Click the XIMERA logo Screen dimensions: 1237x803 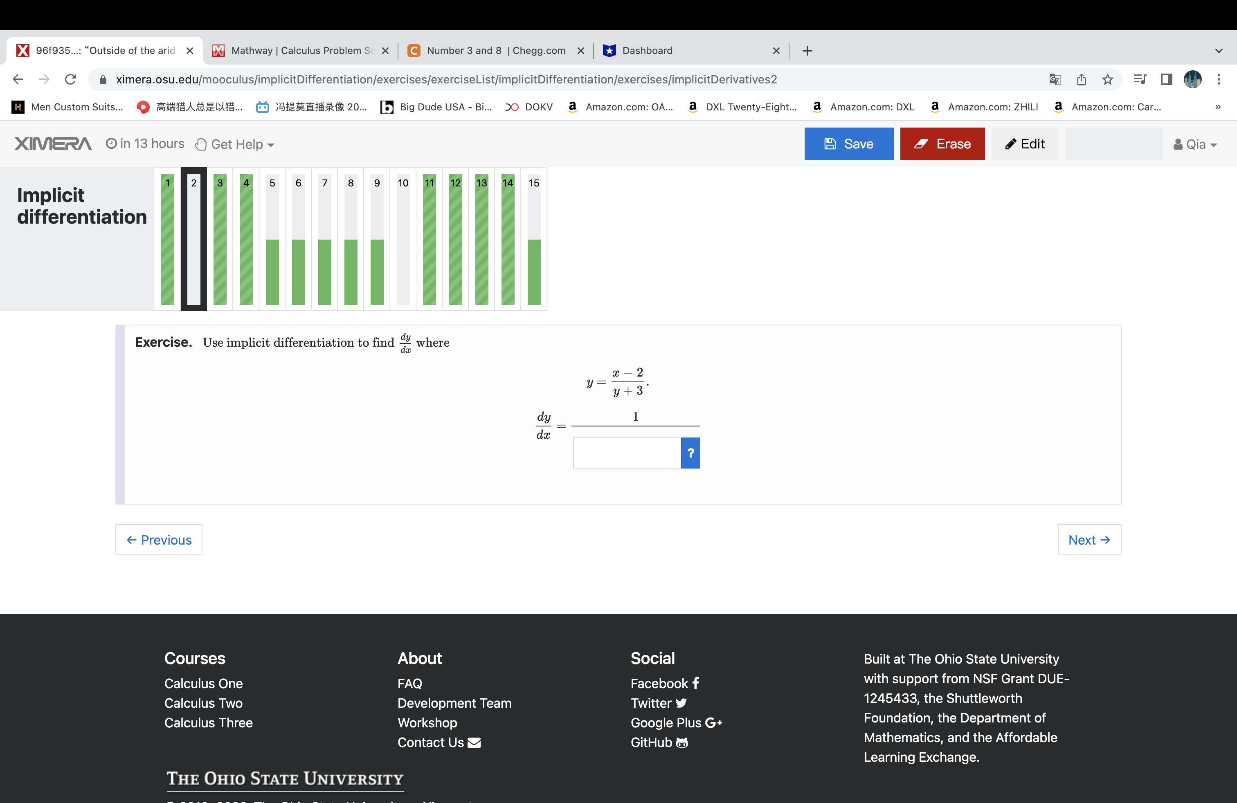click(53, 144)
